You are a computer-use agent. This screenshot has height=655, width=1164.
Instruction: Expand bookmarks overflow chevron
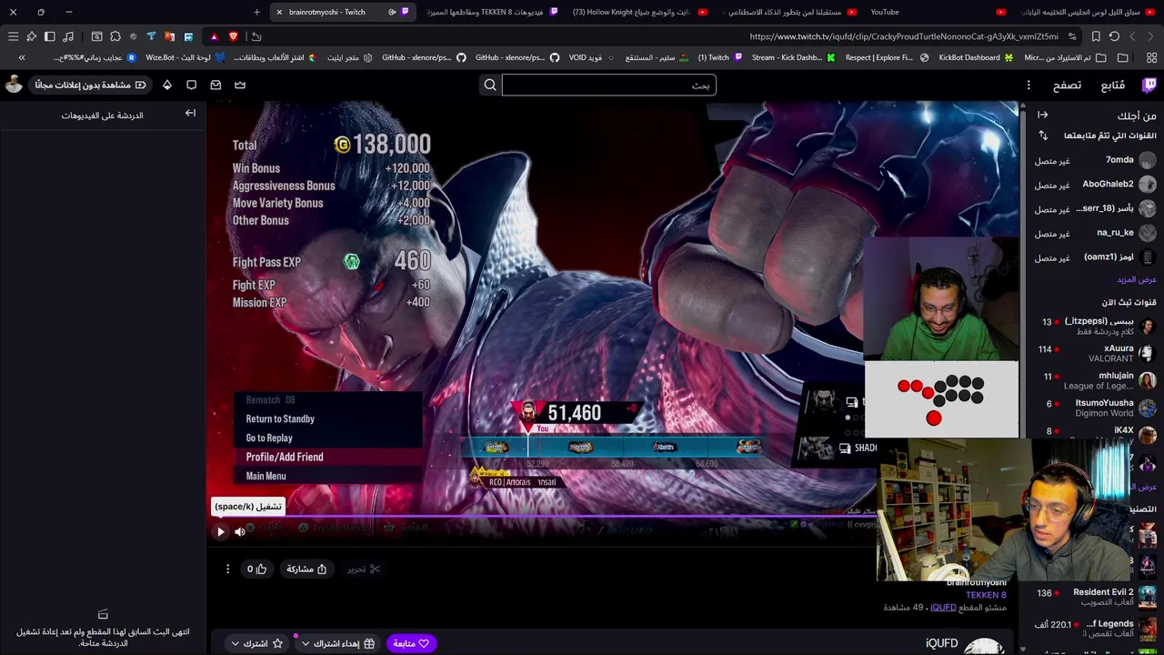22,57
